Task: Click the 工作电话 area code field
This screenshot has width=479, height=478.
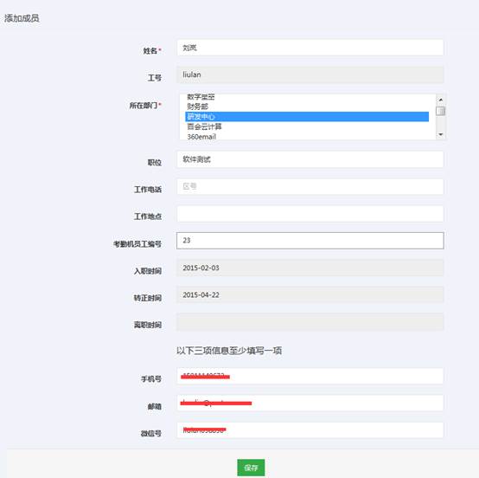Action: (310, 186)
